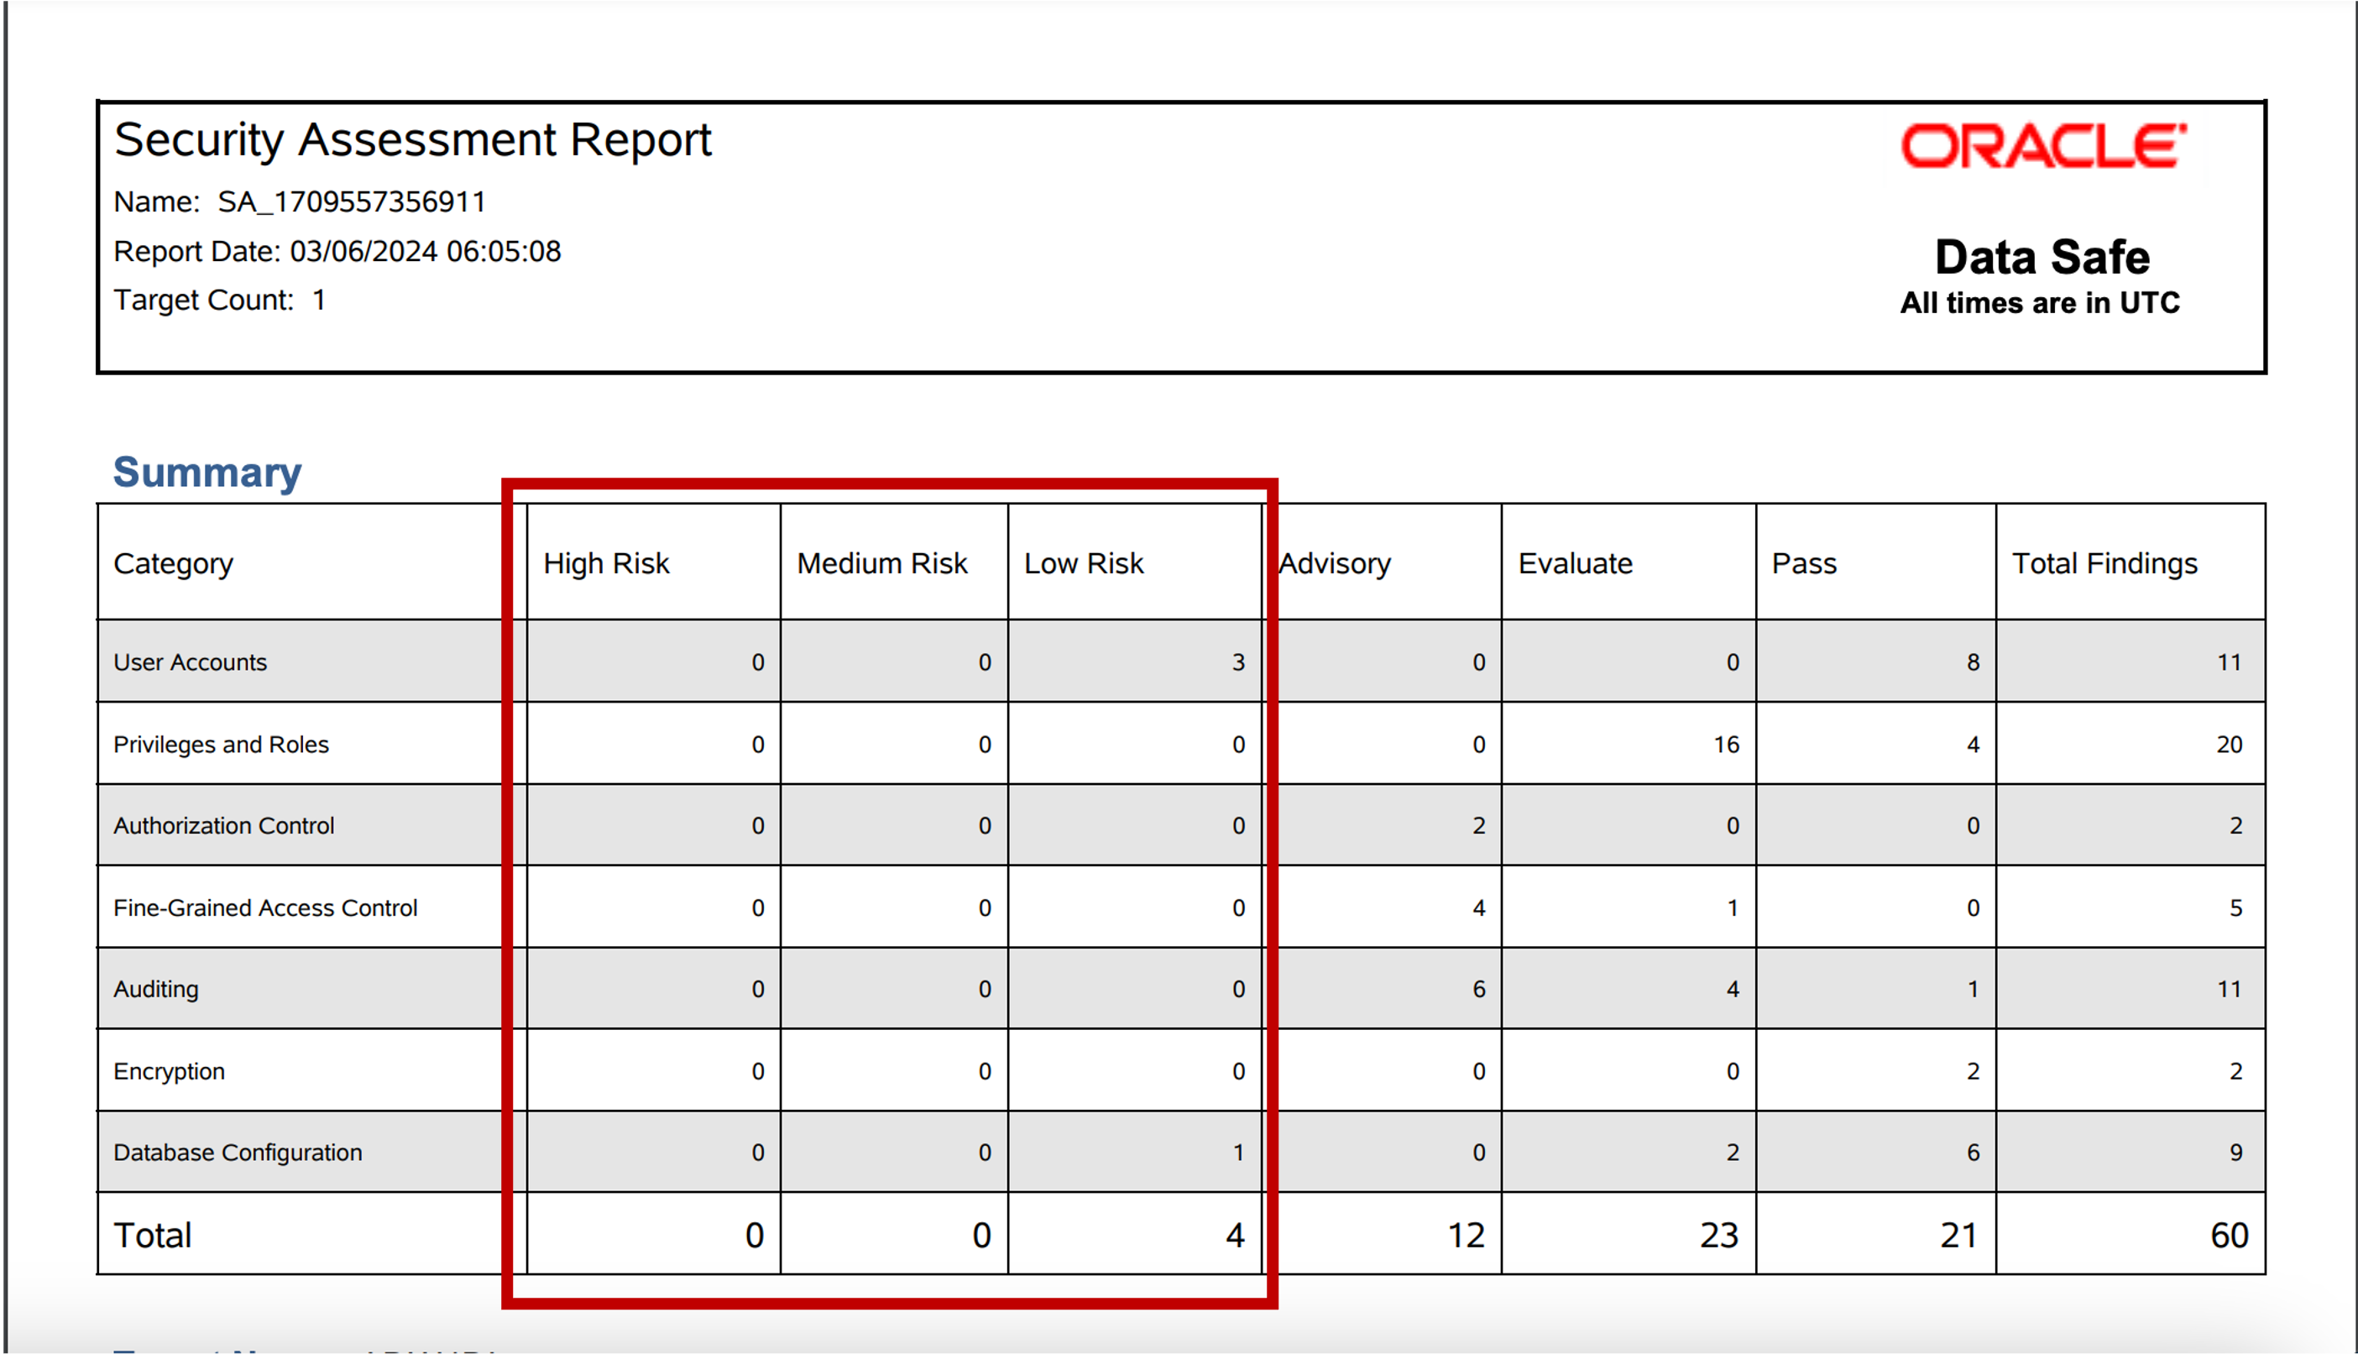Click the High Risk column header
The height and width of the screenshot is (1354, 2358).
pos(606,563)
